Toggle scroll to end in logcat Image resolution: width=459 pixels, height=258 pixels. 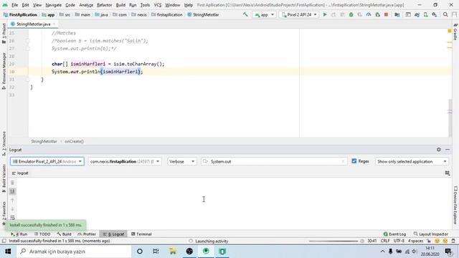pyautogui.click(x=12, y=191)
